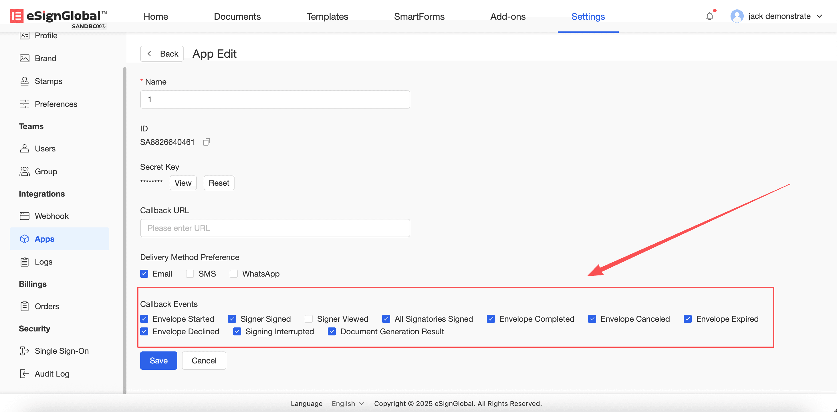Screen dimensions: 837x412
Task: Click the Save button
Action: [158, 360]
